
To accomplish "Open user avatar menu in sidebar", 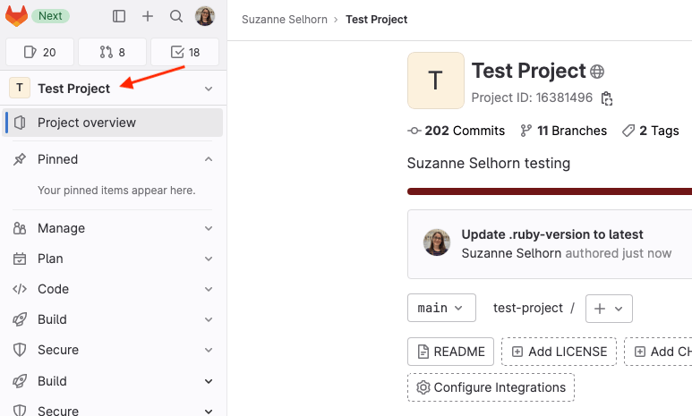I will [205, 16].
